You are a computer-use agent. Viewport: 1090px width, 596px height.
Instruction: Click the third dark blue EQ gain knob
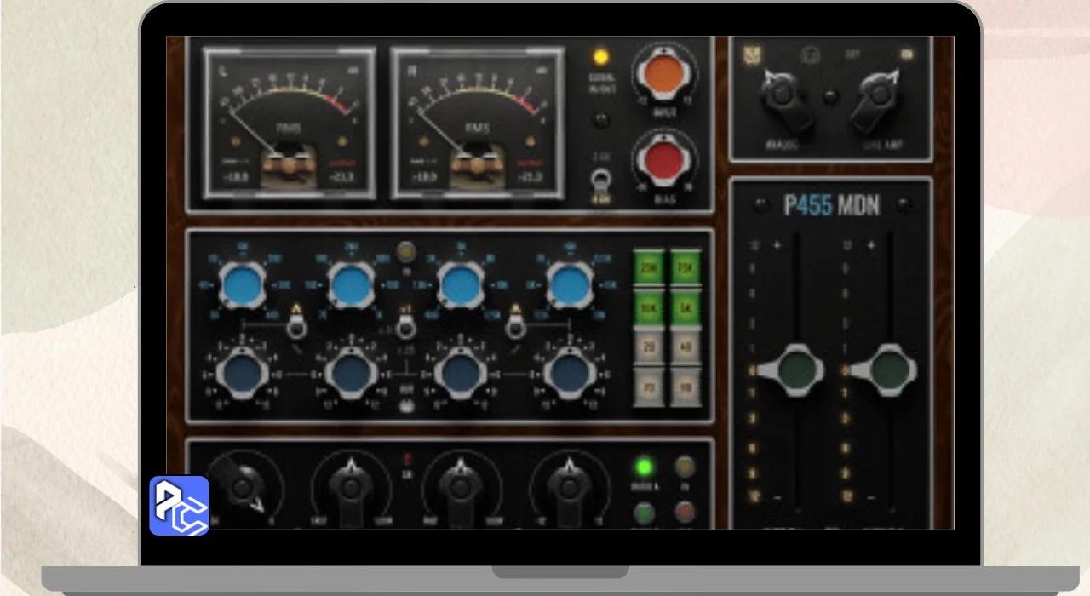click(461, 373)
